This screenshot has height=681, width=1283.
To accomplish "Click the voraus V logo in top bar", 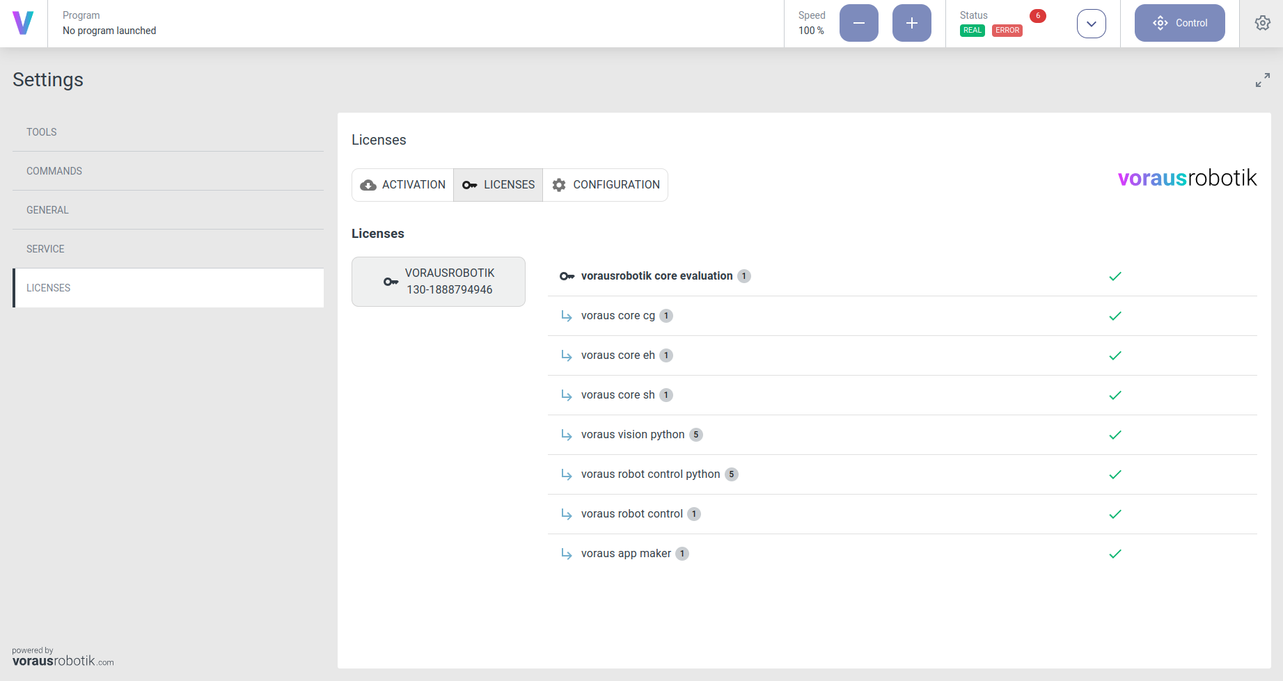I will click(23, 23).
